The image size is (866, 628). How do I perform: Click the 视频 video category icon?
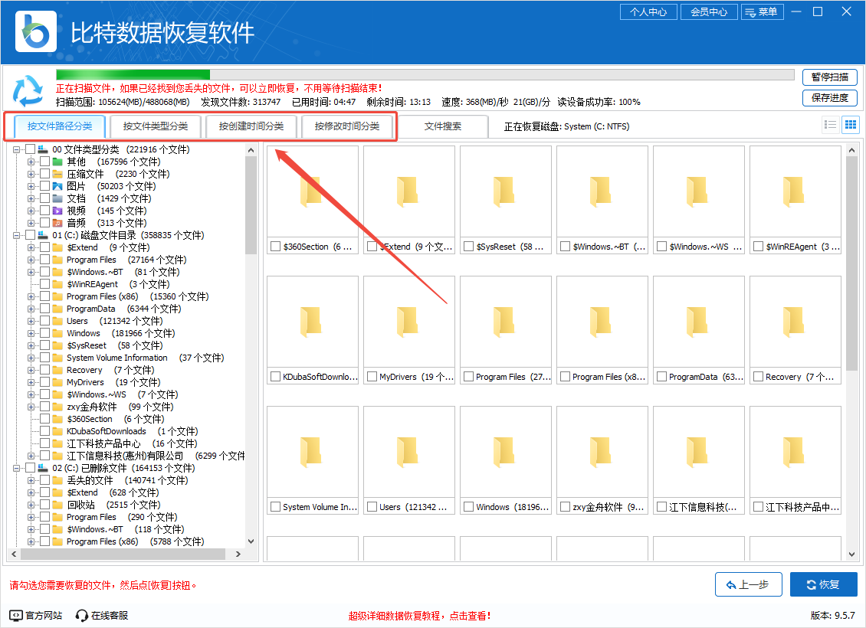coord(57,211)
